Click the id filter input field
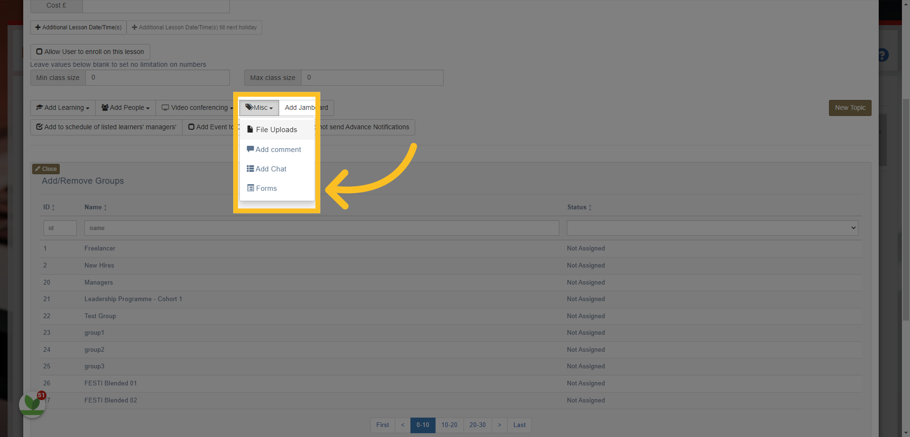The width and height of the screenshot is (910, 437). 60,228
